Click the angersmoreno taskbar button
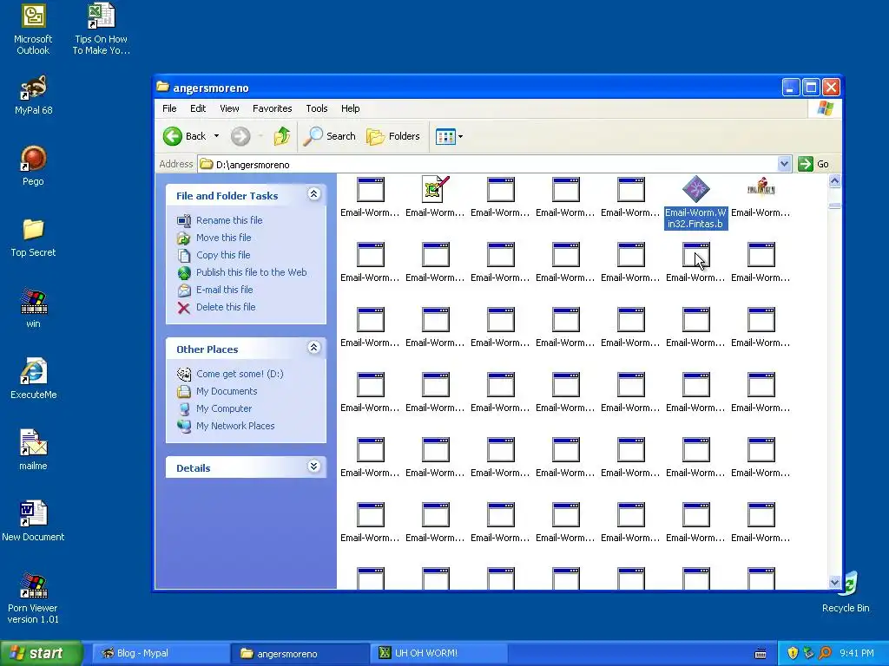 tap(300, 654)
